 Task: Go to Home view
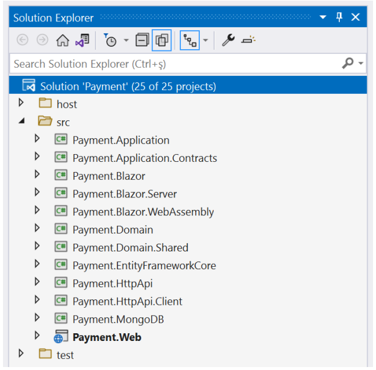point(63,40)
